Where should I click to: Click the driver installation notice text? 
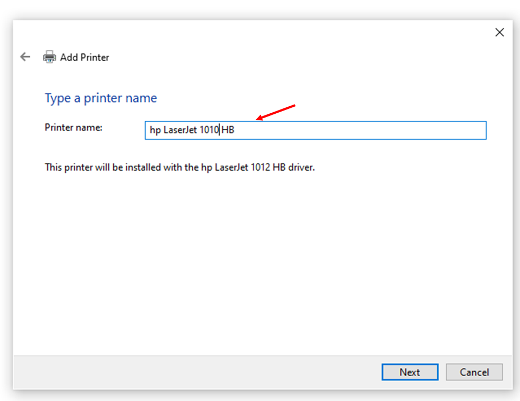point(180,167)
